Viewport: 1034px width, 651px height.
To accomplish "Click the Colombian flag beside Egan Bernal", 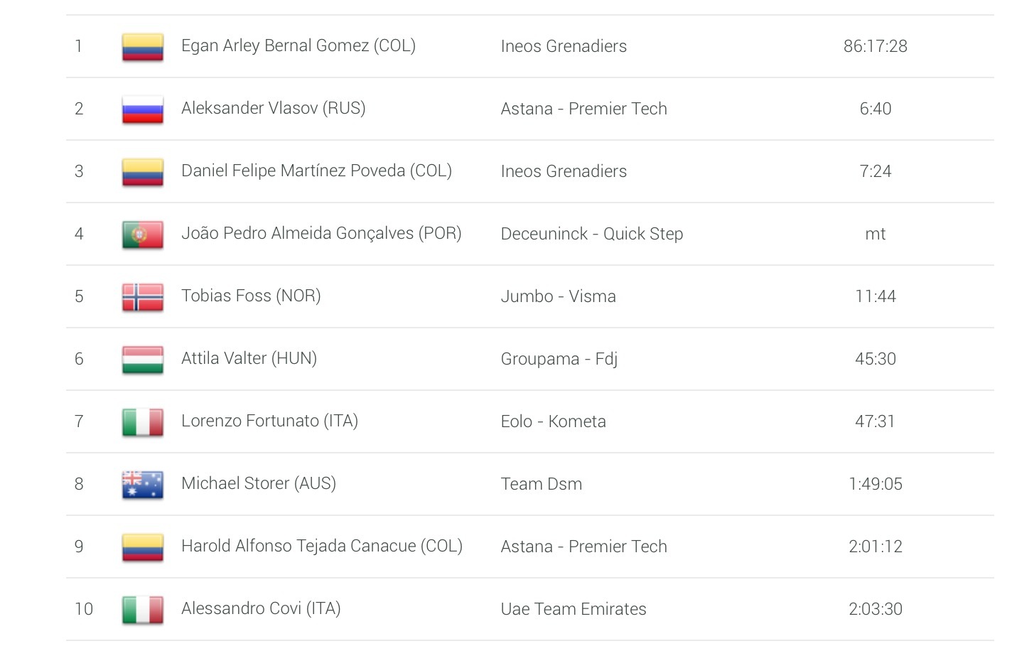I will (x=143, y=47).
